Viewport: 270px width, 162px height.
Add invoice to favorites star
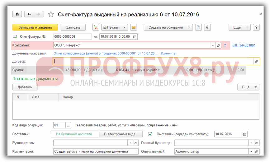point(51,14)
